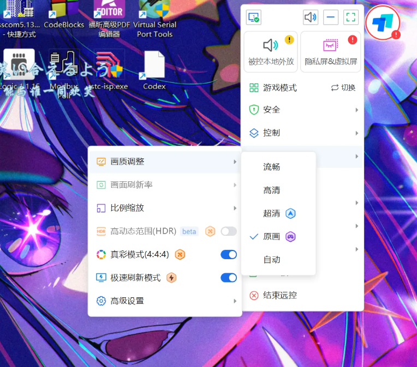Click yellow warning badge on 被控本地外放

289,40
